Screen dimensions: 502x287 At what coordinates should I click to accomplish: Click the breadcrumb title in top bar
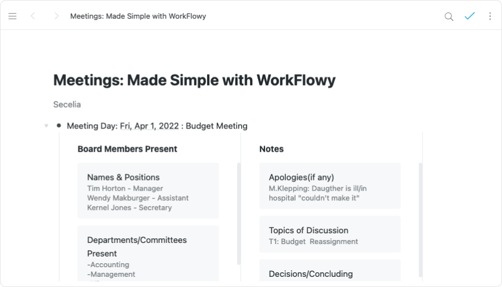pos(138,16)
